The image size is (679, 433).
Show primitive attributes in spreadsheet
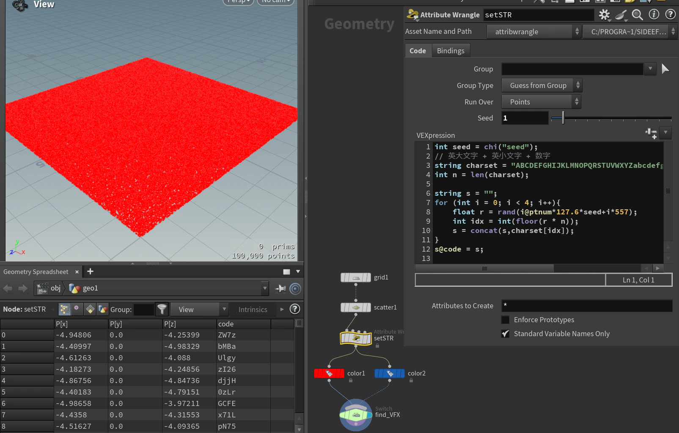90,310
